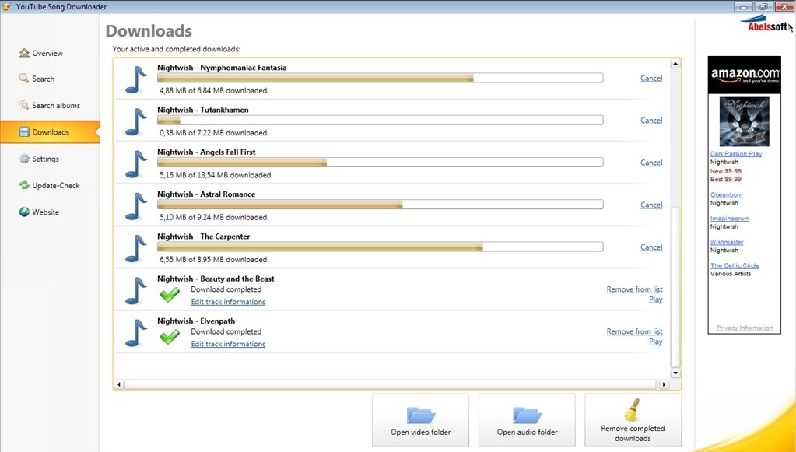
Task: Click "5,16 MB of 13,54 MB downloaded." text
Action: 216,175
